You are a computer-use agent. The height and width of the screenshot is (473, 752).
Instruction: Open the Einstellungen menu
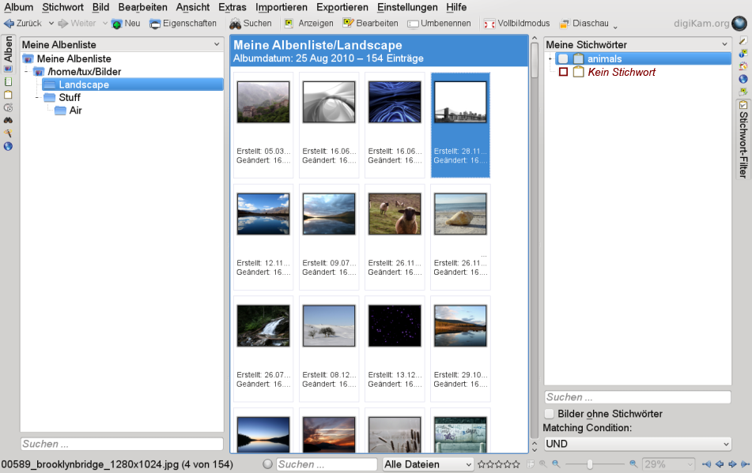(x=406, y=7)
